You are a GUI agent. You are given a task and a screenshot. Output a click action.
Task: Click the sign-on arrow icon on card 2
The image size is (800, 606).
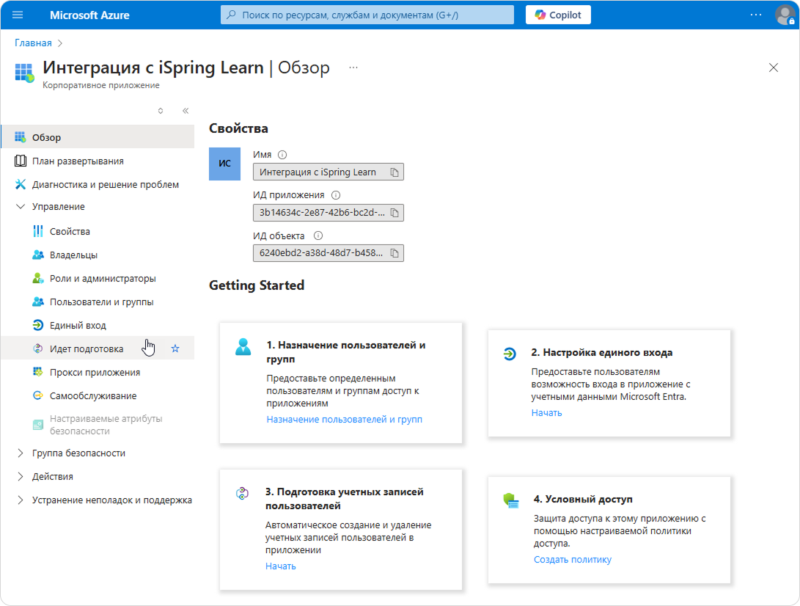[509, 354]
